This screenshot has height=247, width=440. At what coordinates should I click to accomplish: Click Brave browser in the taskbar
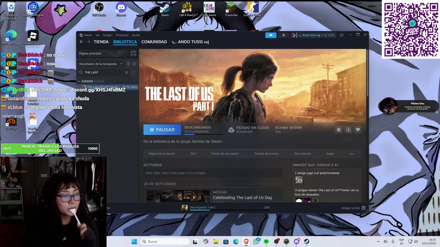click(x=246, y=242)
